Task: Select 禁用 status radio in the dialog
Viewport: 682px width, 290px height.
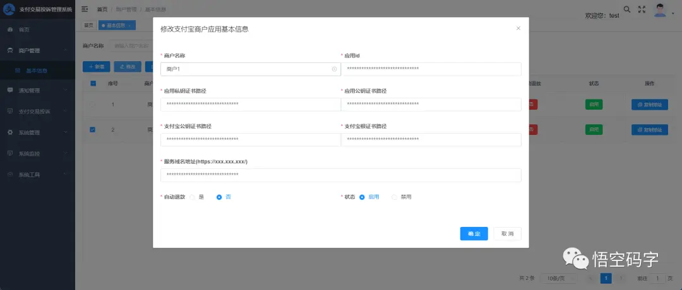Action: 395,197
